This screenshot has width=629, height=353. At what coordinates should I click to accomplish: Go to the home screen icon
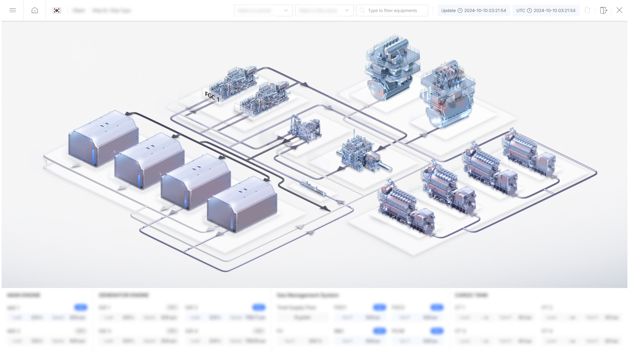click(x=35, y=11)
